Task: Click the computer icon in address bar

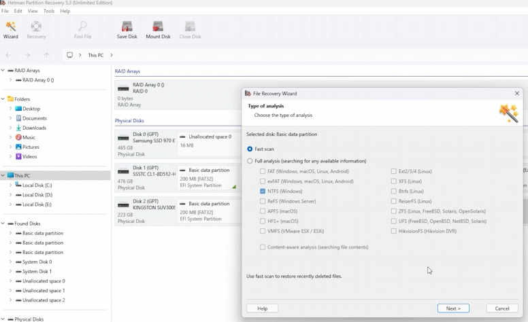Action: [69, 55]
